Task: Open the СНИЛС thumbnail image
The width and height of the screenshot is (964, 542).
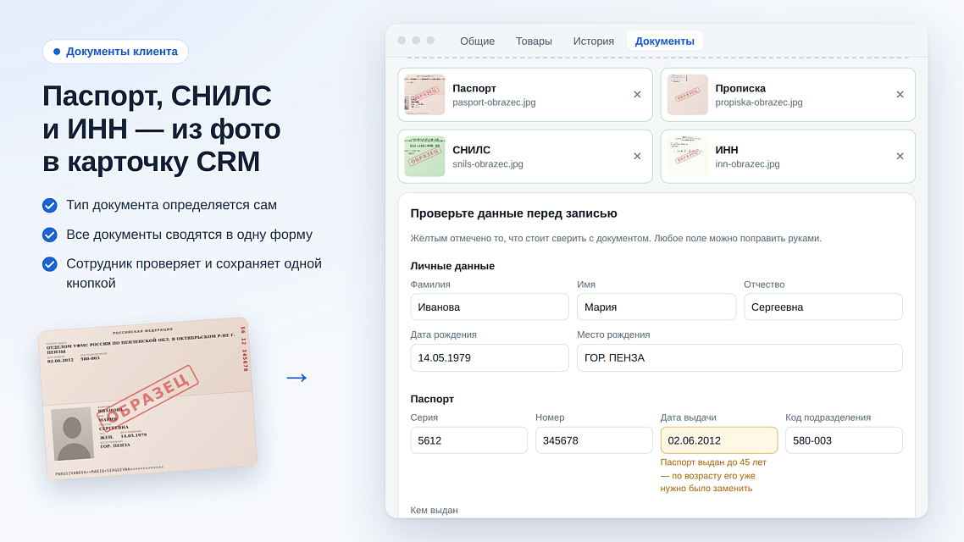Action: pos(424,156)
